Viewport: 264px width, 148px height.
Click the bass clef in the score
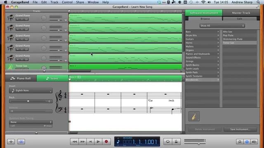tap(60, 109)
